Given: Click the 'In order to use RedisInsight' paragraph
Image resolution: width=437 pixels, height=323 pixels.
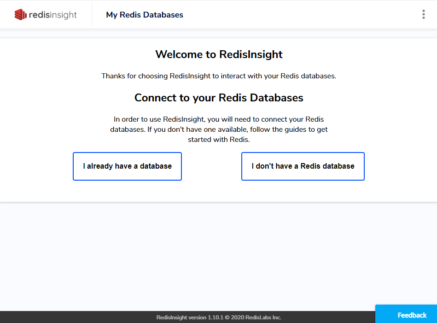Looking at the screenshot, I should (219, 129).
